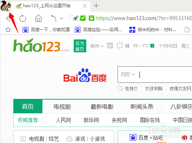The image size is (192, 143).
Task: Click hot search 性持久
Action: coord(131,89)
